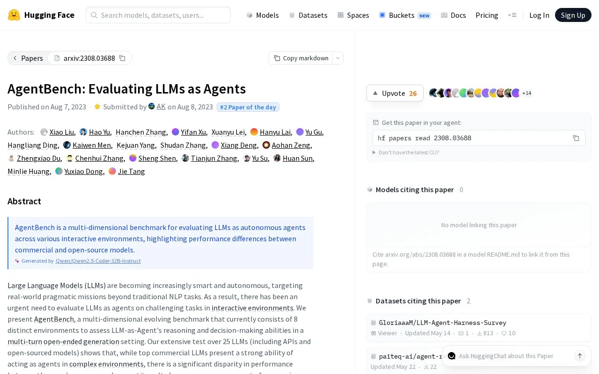Click the Log In link
The height and width of the screenshot is (374, 599).
click(539, 15)
